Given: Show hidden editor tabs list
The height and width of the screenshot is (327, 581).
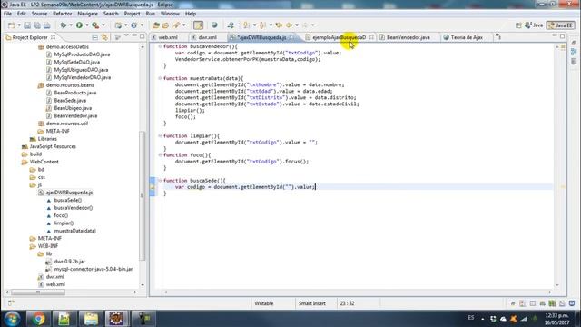Looking at the screenshot, I should click(x=498, y=37).
